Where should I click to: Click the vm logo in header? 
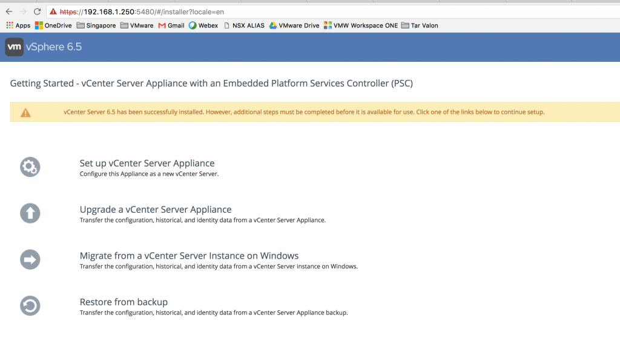(x=15, y=47)
